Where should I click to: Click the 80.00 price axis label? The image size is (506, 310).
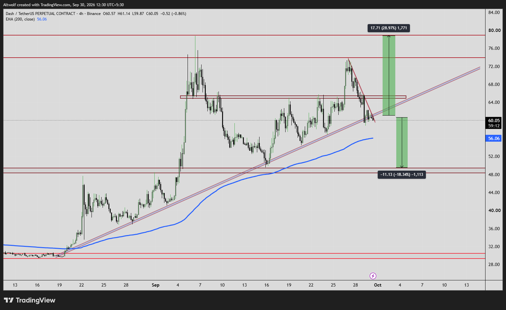494,30
